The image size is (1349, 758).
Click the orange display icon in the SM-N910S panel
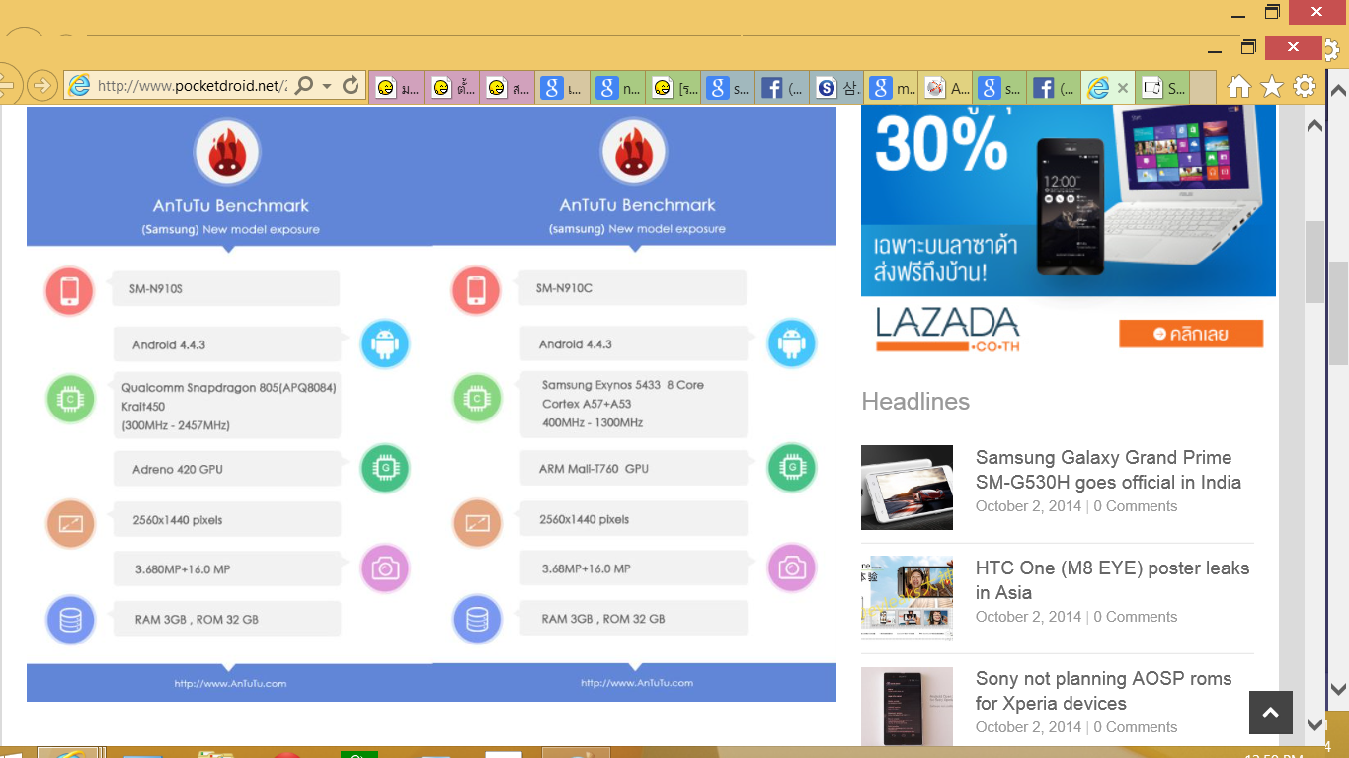click(x=70, y=524)
